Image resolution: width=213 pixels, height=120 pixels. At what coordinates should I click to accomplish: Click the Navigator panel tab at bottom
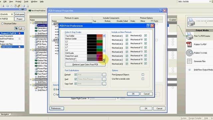5,114
